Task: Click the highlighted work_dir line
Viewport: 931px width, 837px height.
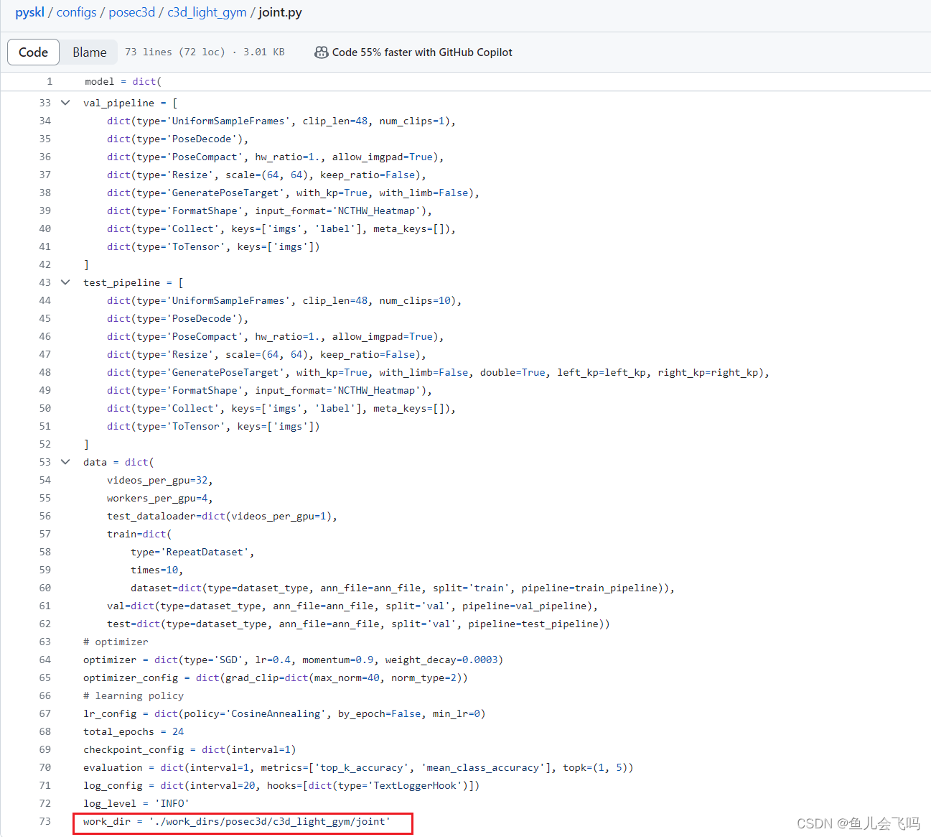Action: coord(236,821)
